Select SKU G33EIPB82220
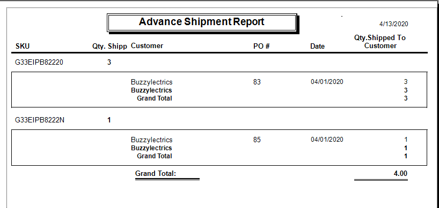The image size is (439, 208). pyautogui.click(x=39, y=62)
